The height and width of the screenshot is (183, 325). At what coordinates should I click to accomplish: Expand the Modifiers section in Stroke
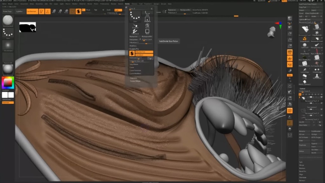point(133,46)
